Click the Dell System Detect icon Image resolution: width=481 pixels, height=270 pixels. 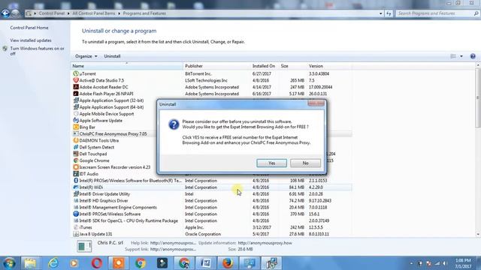tap(76, 147)
